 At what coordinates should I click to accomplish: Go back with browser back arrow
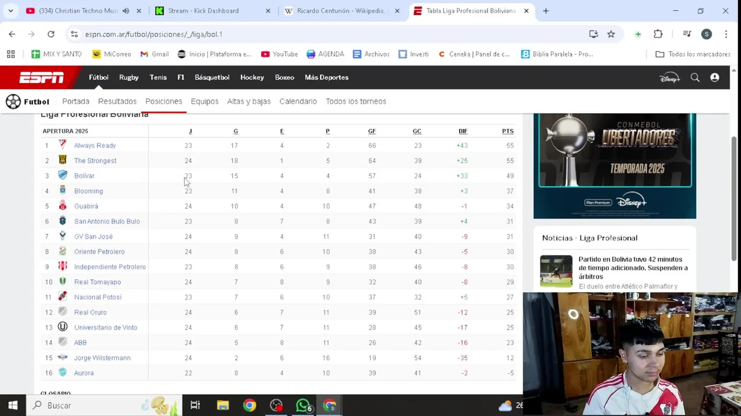[x=12, y=34]
